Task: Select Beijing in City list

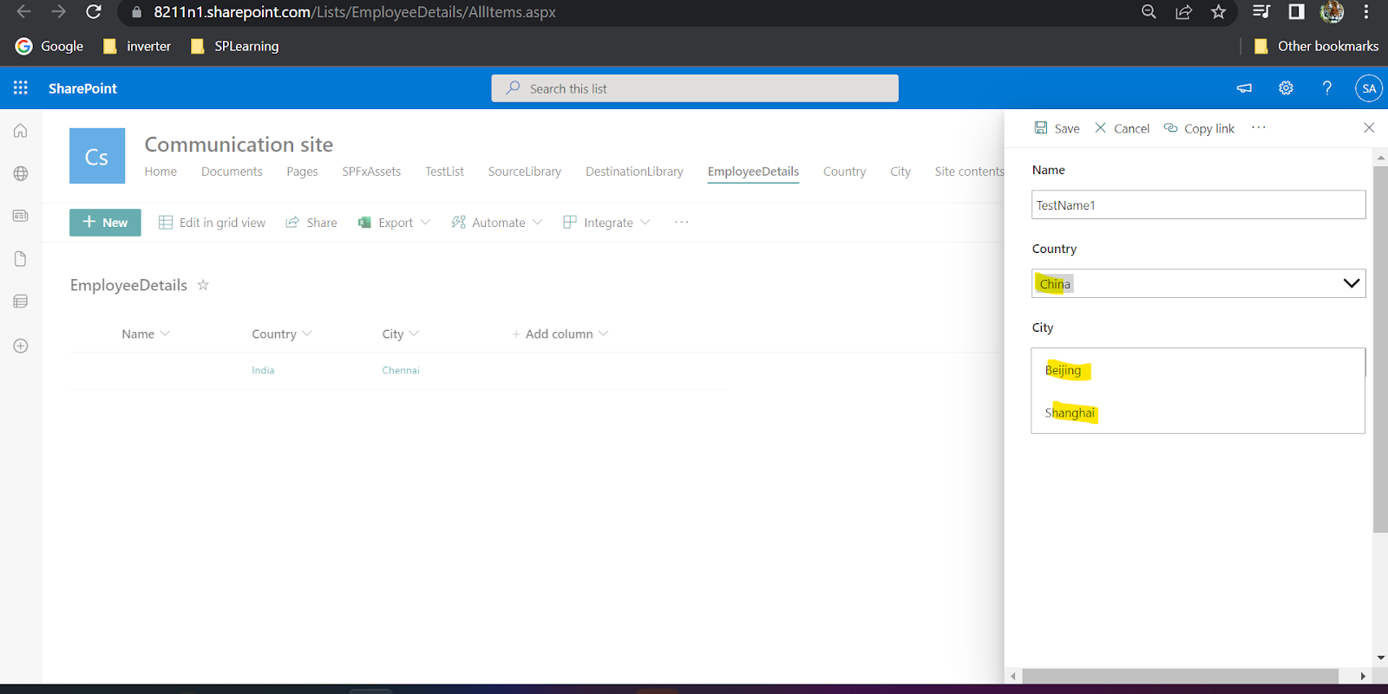Action: click(x=1198, y=370)
